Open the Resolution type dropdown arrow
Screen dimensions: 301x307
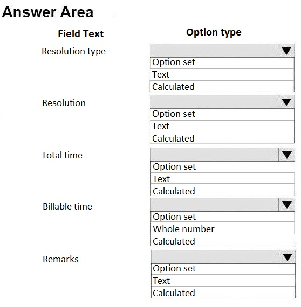click(x=286, y=51)
